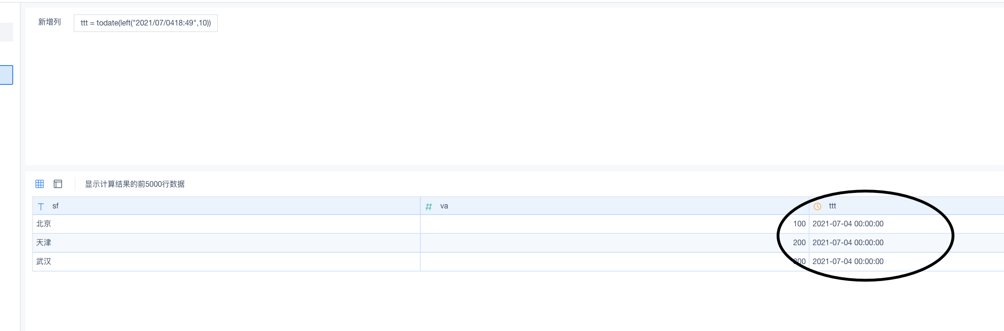Select the ttt column header
This screenshot has width=1004, height=331.
906,206
